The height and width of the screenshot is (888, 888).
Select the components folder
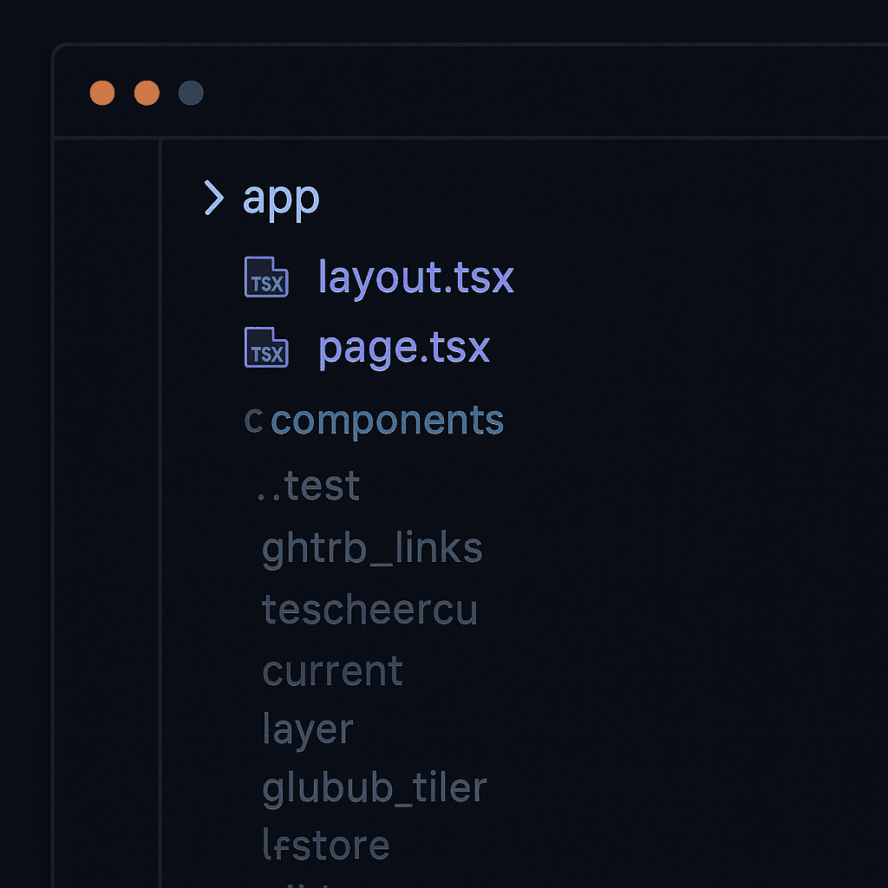click(388, 421)
